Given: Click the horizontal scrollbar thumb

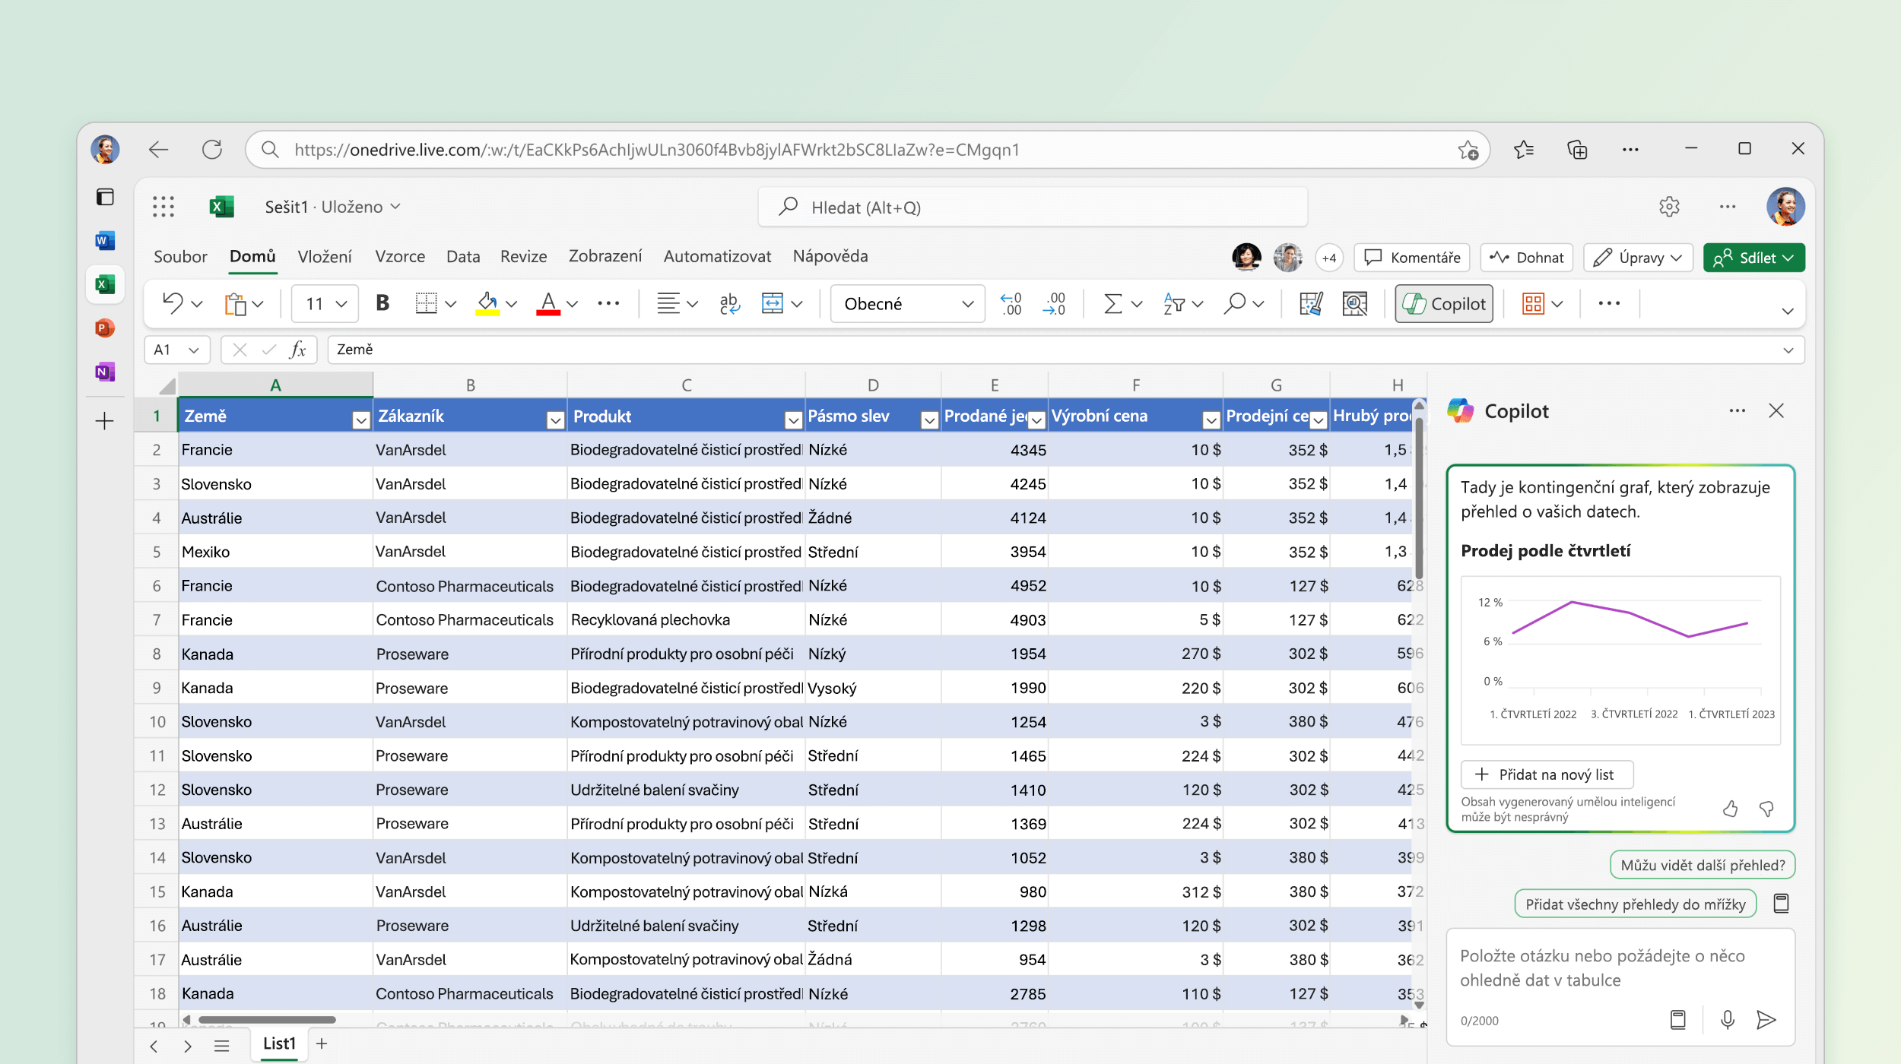Looking at the screenshot, I should (x=267, y=1019).
